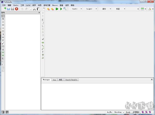
Task: Click the first purple bookmark icon
Action: click(143, 112)
